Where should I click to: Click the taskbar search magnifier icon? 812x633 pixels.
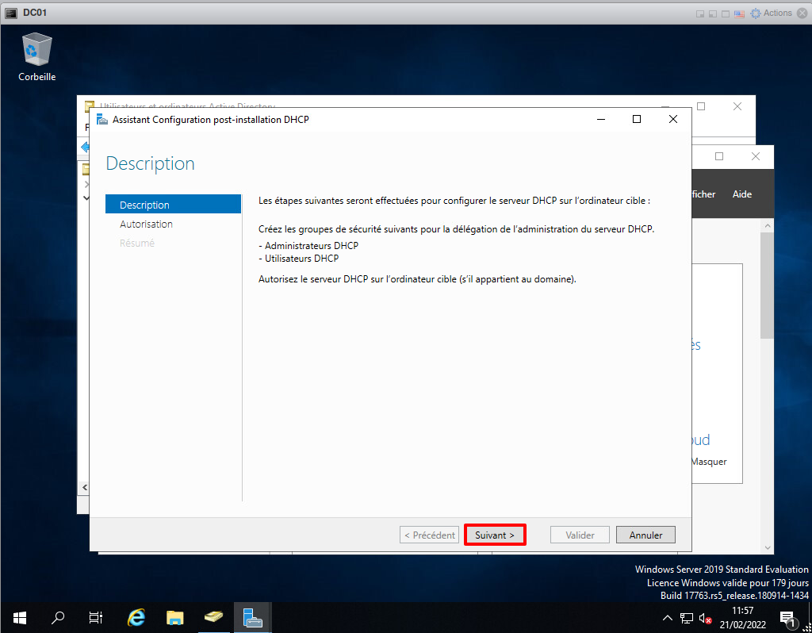click(x=58, y=617)
